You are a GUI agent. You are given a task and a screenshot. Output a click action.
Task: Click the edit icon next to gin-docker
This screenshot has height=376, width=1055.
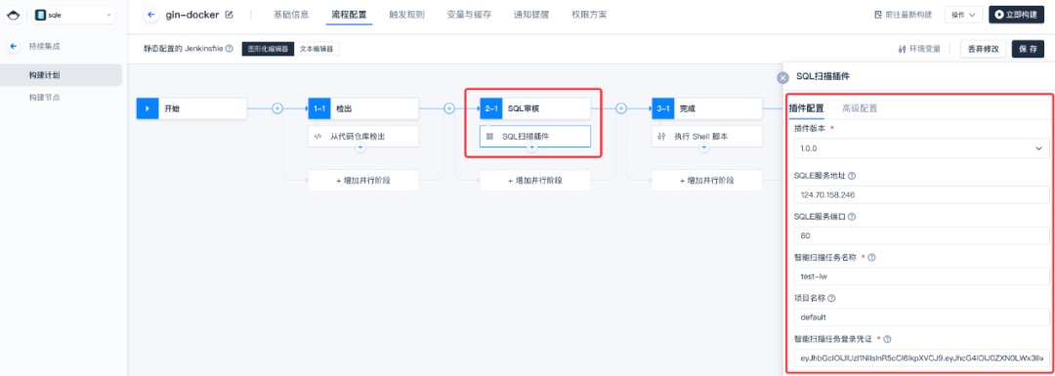[x=230, y=14]
